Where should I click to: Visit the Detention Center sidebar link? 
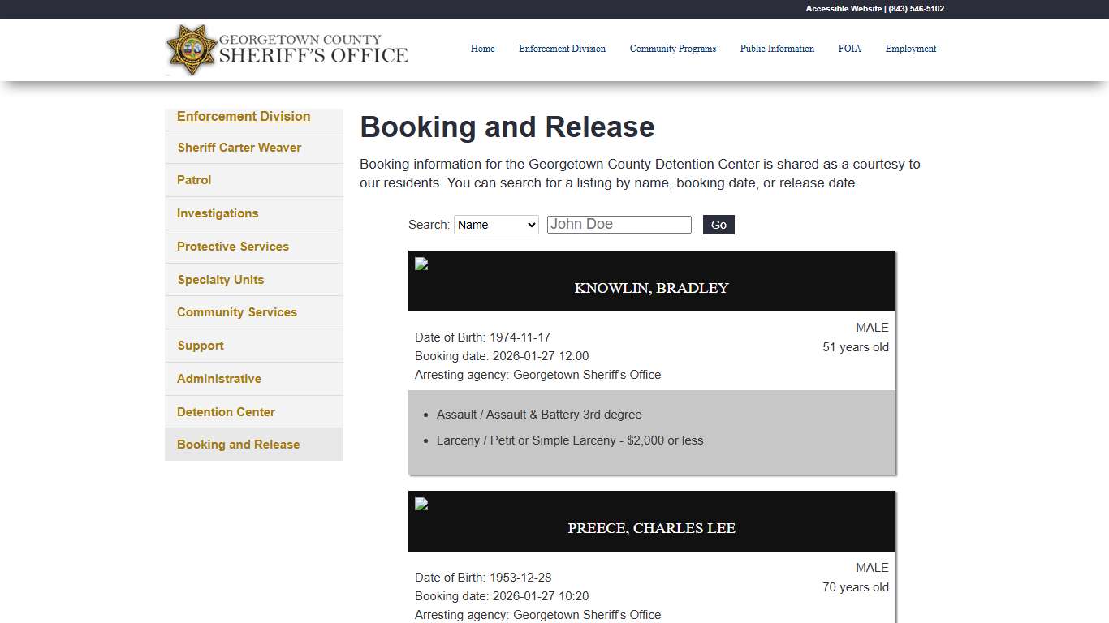click(x=226, y=411)
